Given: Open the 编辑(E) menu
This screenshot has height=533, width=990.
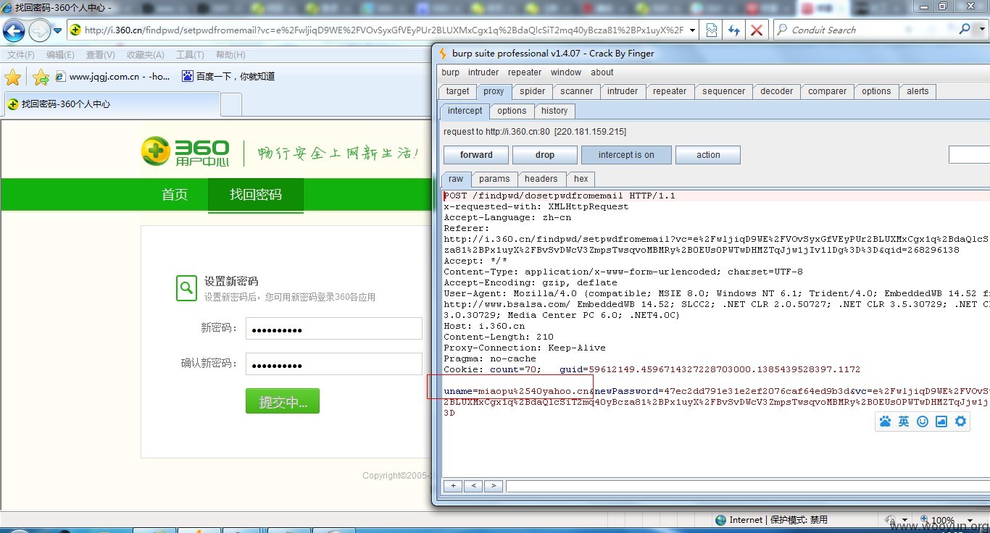Looking at the screenshot, I should click(x=60, y=55).
